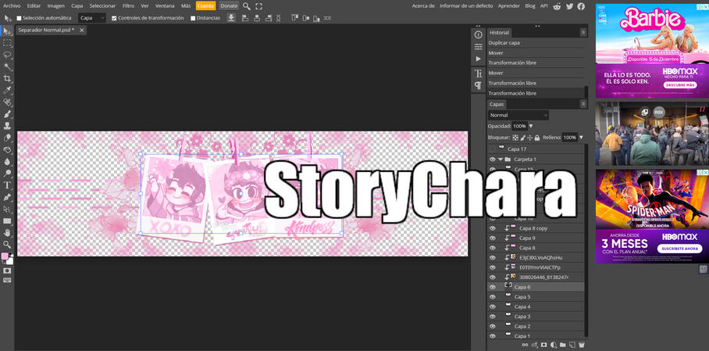Open the info panel icon
The image size is (709, 351).
point(479,34)
